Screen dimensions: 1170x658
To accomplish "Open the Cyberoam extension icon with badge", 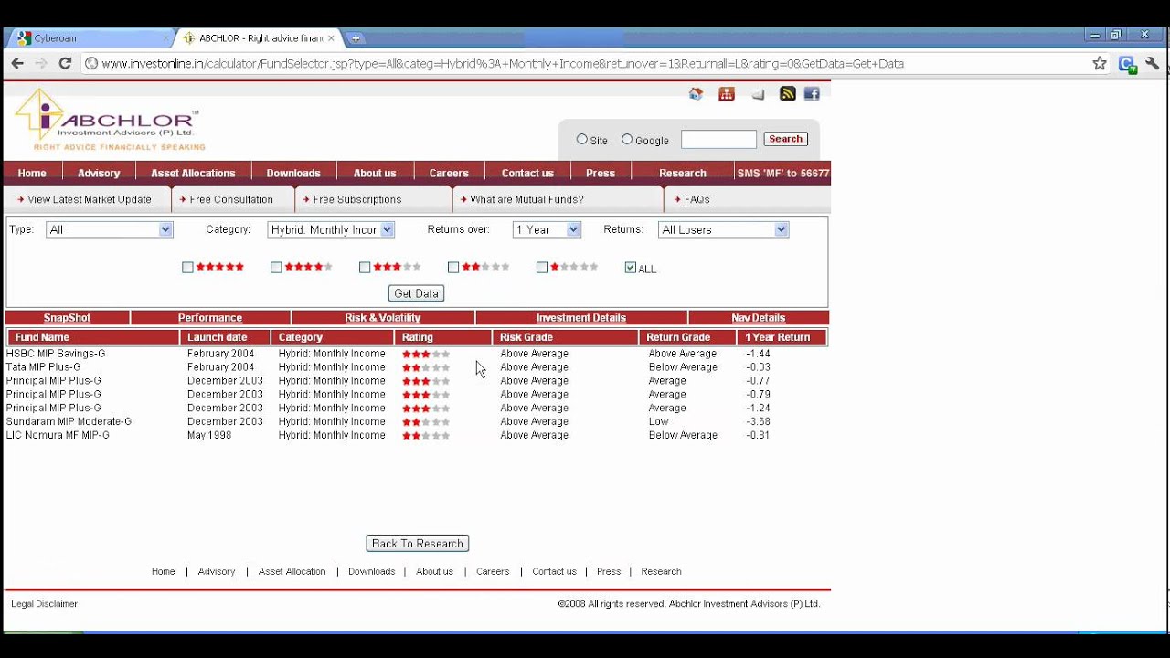I will [x=1128, y=64].
